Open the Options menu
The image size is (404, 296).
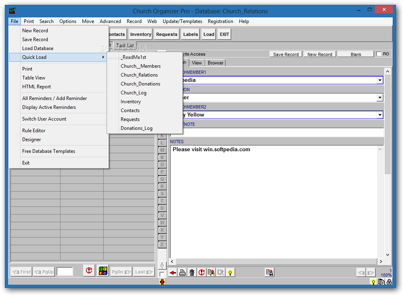click(x=68, y=21)
